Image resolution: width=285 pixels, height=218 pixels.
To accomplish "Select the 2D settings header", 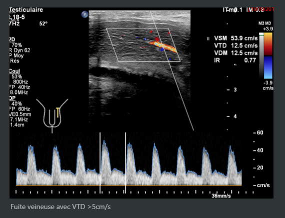I will tap(12, 39).
